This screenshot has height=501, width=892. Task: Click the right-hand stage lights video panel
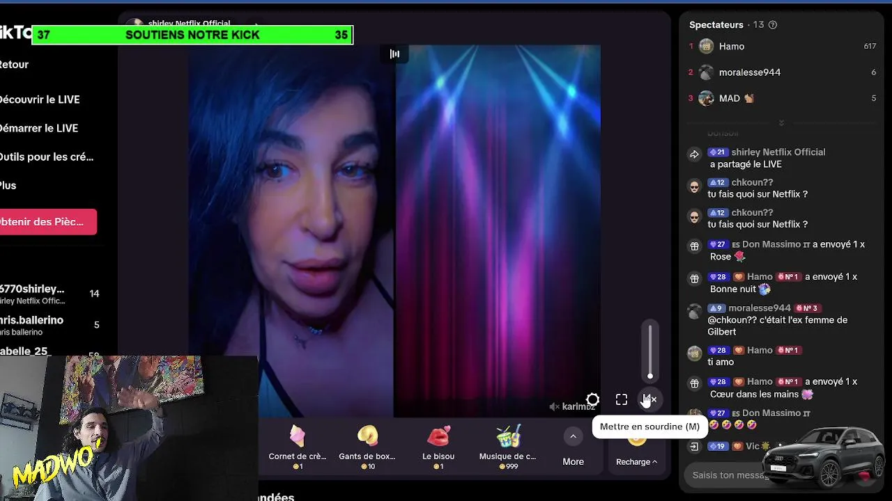[498, 231]
